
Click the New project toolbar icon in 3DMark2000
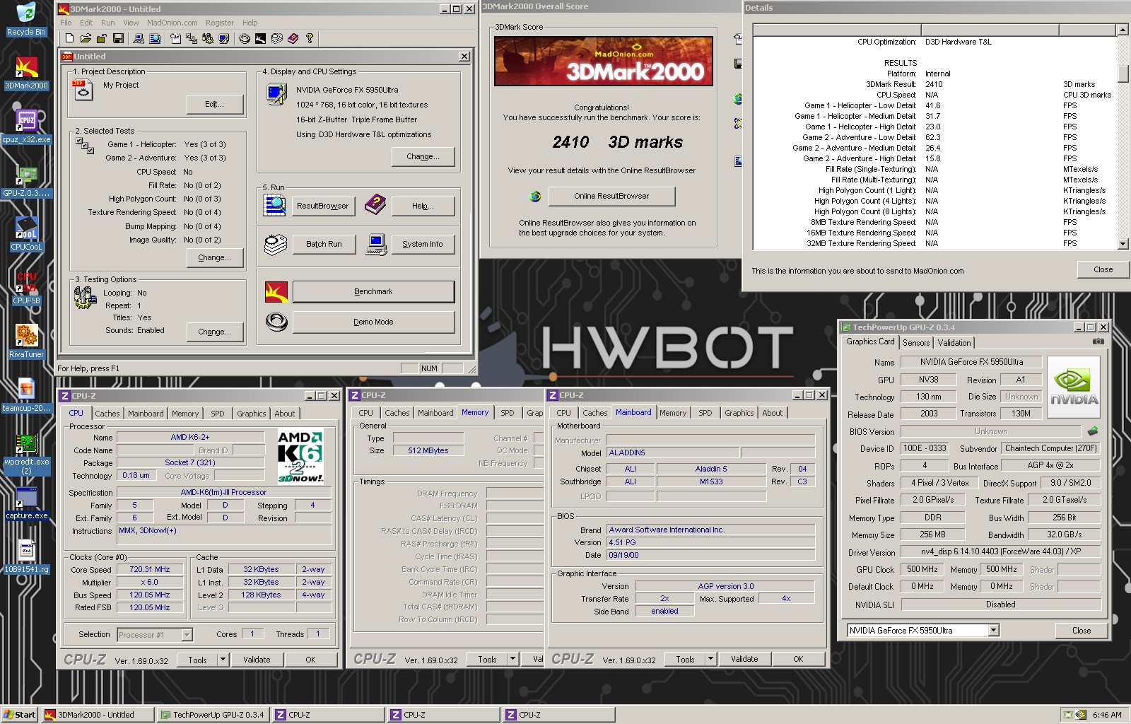pos(69,38)
